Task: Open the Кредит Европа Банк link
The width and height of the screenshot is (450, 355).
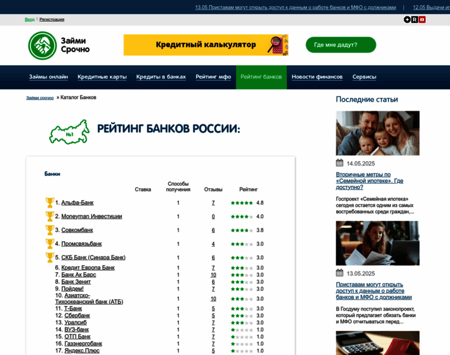Action: coord(88,268)
